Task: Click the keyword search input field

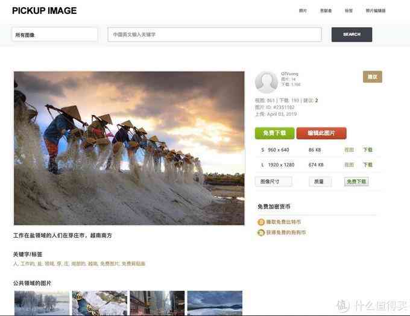Action: point(215,34)
